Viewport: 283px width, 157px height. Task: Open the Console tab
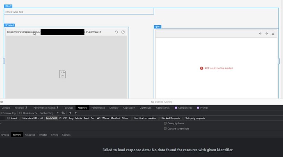(x=6, y=108)
